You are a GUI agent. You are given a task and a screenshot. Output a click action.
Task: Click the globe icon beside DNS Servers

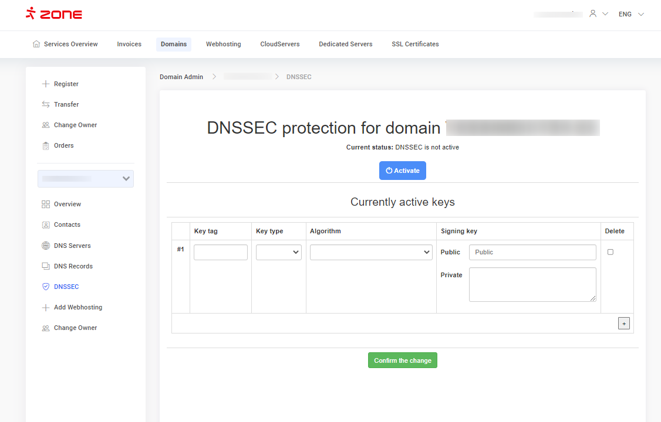[x=46, y=246]
